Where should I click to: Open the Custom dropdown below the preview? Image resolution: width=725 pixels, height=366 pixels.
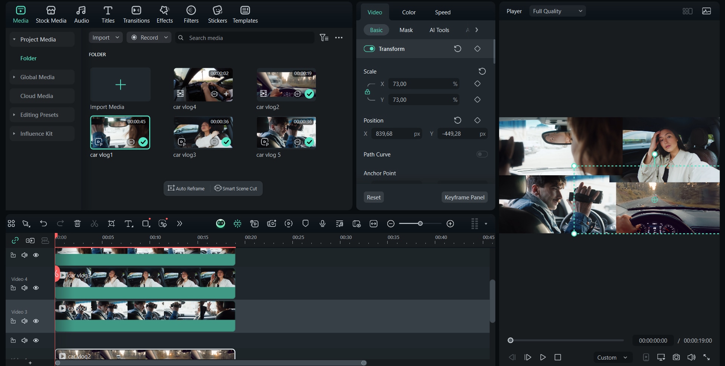coord(612,357)
